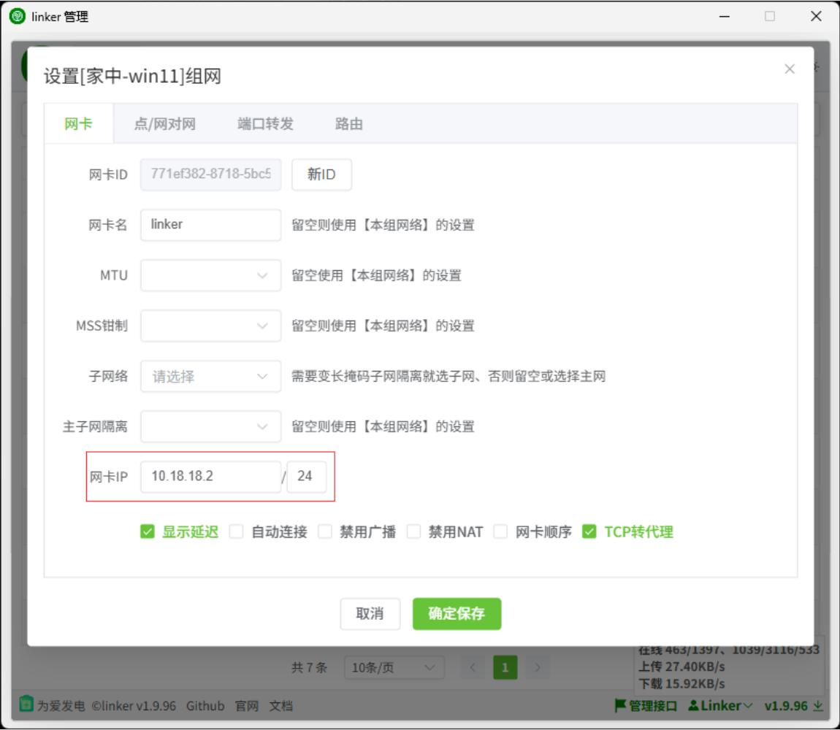Select page 1 in pagination
The height and width of the screenshot is (730, 840).
click(505, 667)
